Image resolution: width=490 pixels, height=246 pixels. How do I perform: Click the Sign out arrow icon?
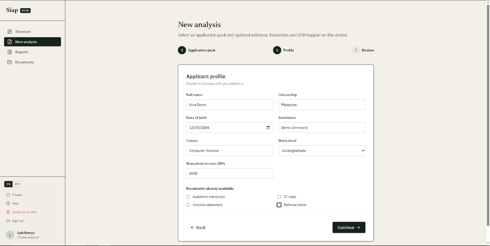coord(8,221)
